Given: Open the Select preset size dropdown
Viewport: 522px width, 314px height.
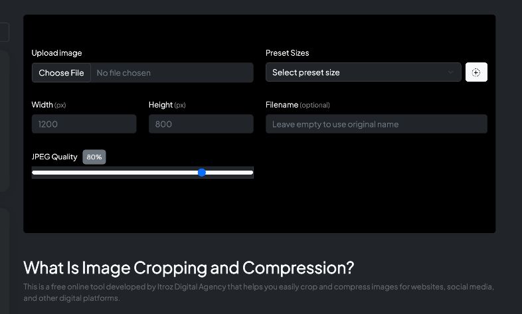Looking at the screenshot, I should 359,72.
